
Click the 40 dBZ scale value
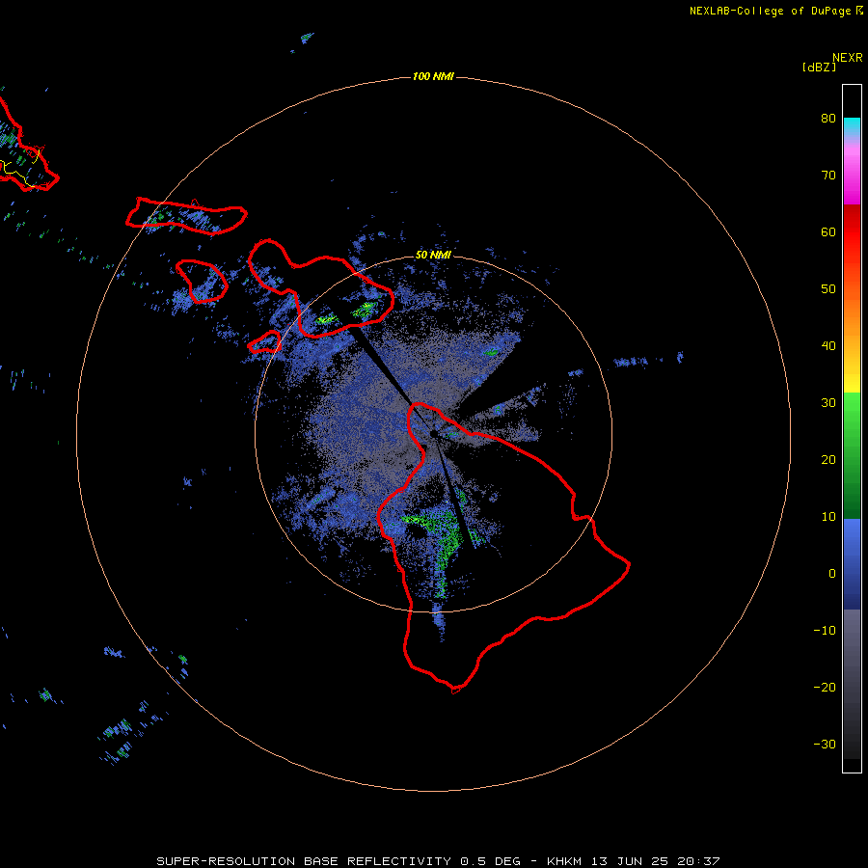coord(828,346)
